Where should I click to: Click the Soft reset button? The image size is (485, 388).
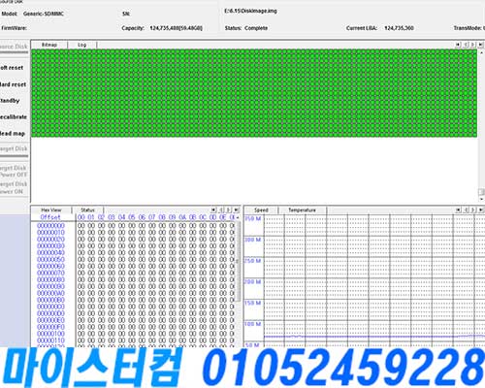click(13, 68)
